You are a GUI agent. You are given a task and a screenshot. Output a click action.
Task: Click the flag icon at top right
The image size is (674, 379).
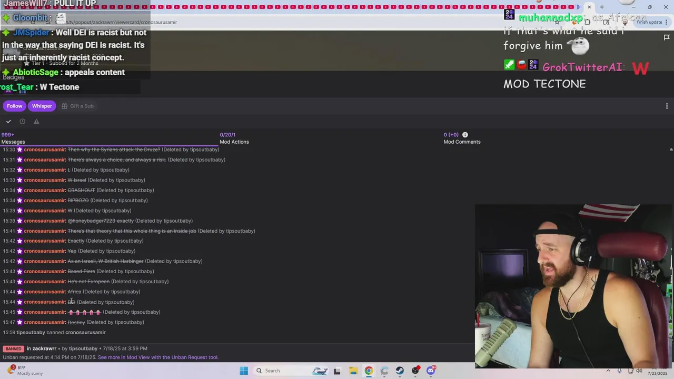pyautogui.click(x=667, y=37)
